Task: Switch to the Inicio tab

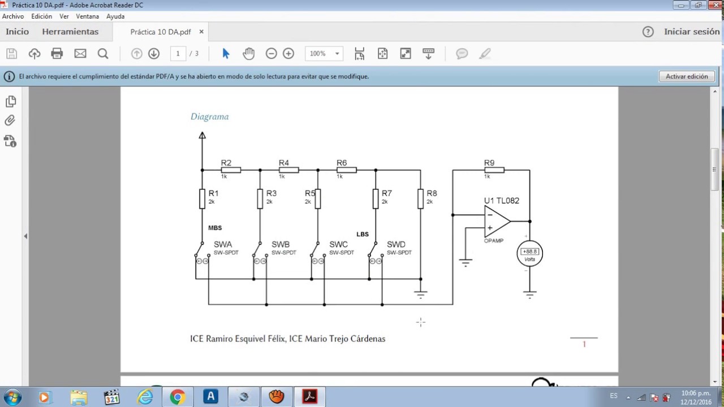Action: coord(18,32)
